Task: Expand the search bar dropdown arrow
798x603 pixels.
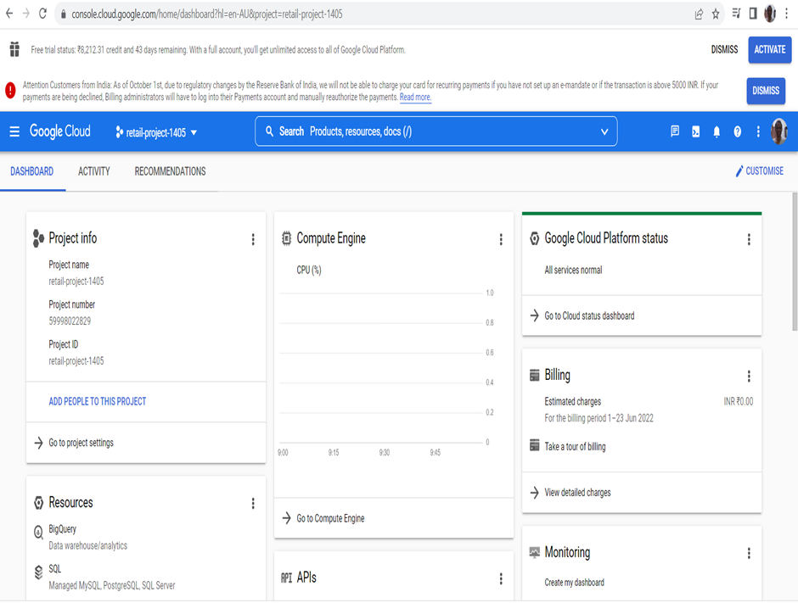Action: click(604, 131)
